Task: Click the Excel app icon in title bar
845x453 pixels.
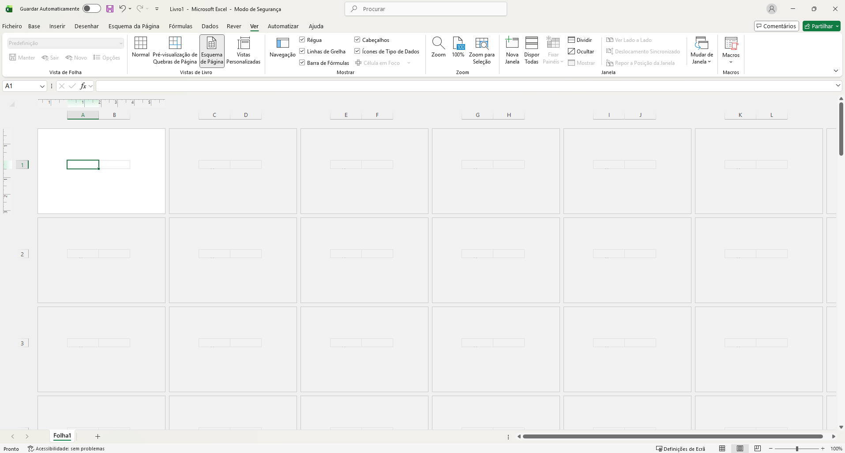Action: coord(9,9)
